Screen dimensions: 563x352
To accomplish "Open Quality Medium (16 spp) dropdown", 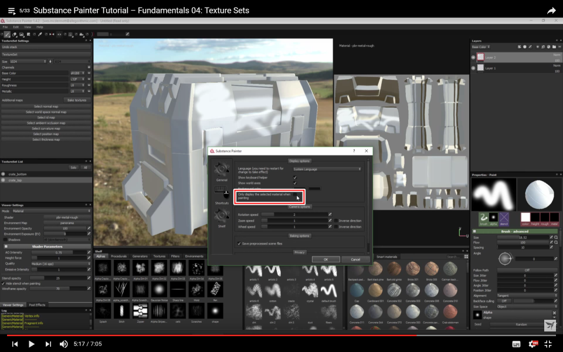I will [x=60, y=263].
